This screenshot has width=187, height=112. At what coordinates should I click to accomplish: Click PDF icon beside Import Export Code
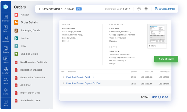point(16,93)
